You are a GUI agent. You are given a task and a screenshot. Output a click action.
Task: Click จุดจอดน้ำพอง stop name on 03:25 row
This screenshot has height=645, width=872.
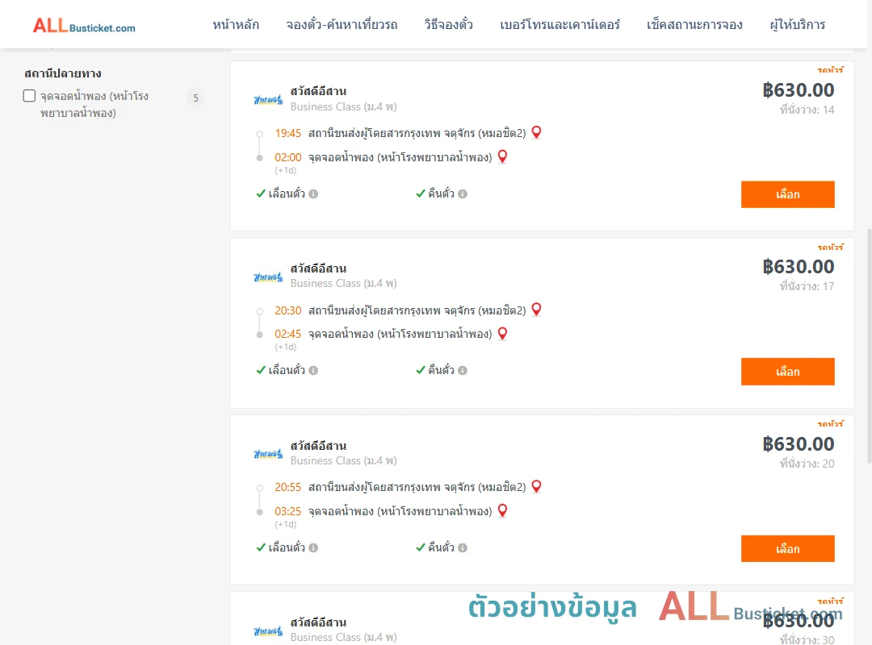[x=400, y=511]
